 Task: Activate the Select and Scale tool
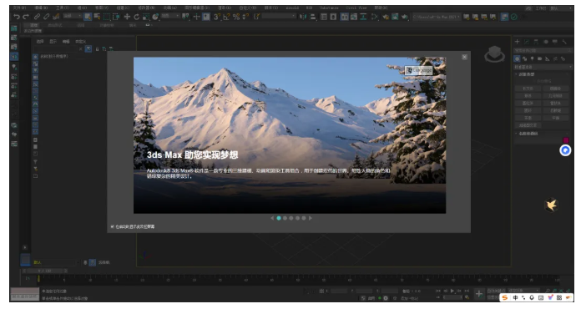click(146, 17)
